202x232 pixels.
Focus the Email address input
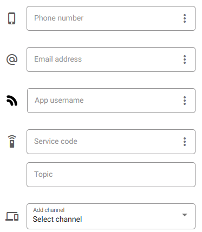click(111, 59)
